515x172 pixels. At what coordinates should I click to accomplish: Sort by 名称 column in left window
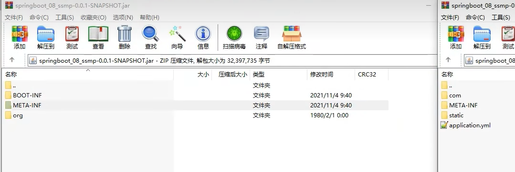pos(88,75)
